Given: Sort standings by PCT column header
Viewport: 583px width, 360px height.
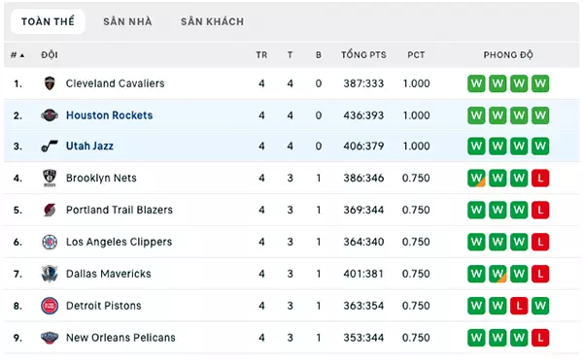Looking at the screenshot, I should pyautogui.click(x=416, y=55).
